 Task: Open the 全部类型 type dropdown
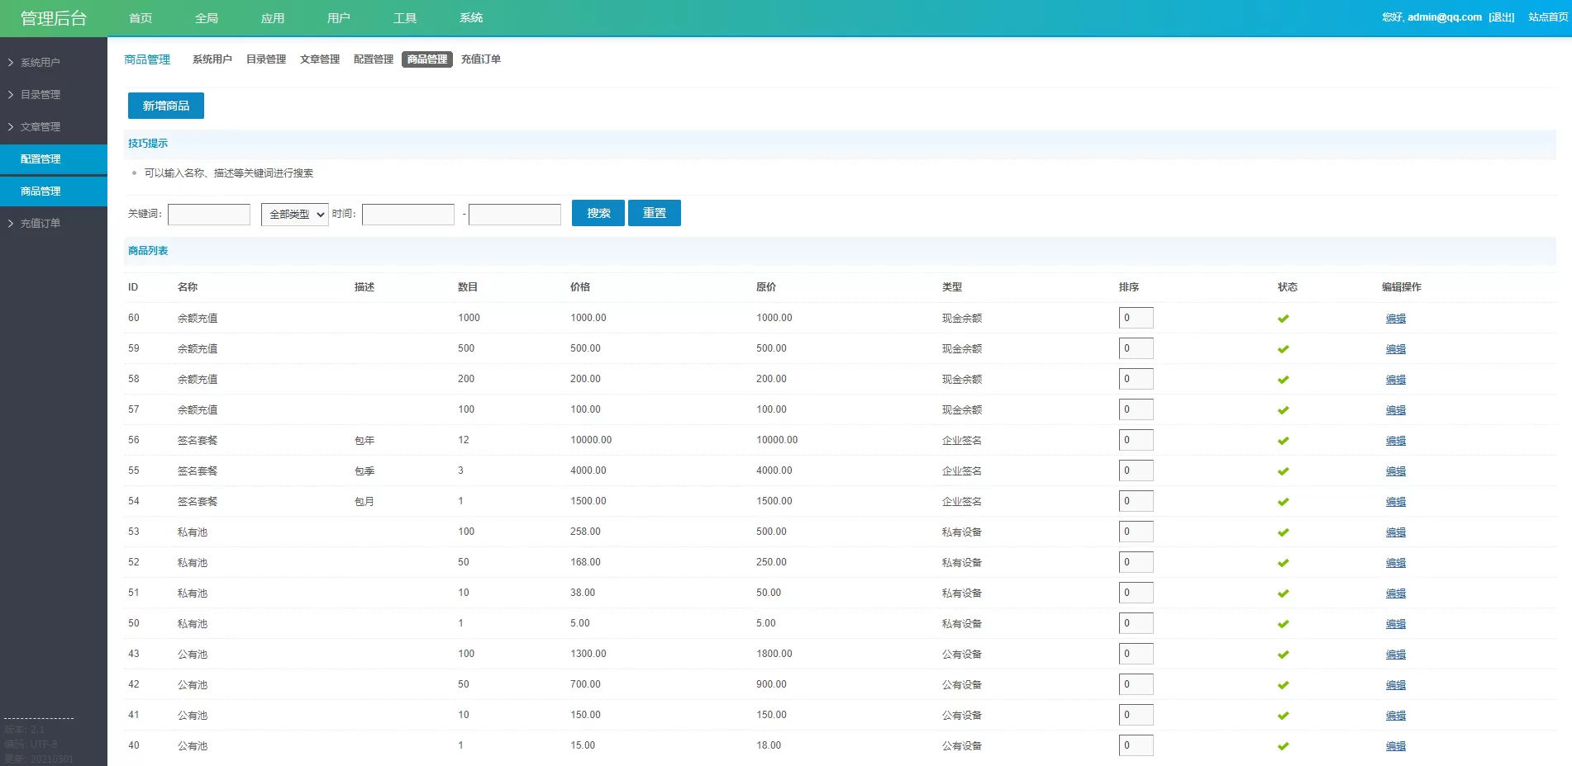pos(294,215)
